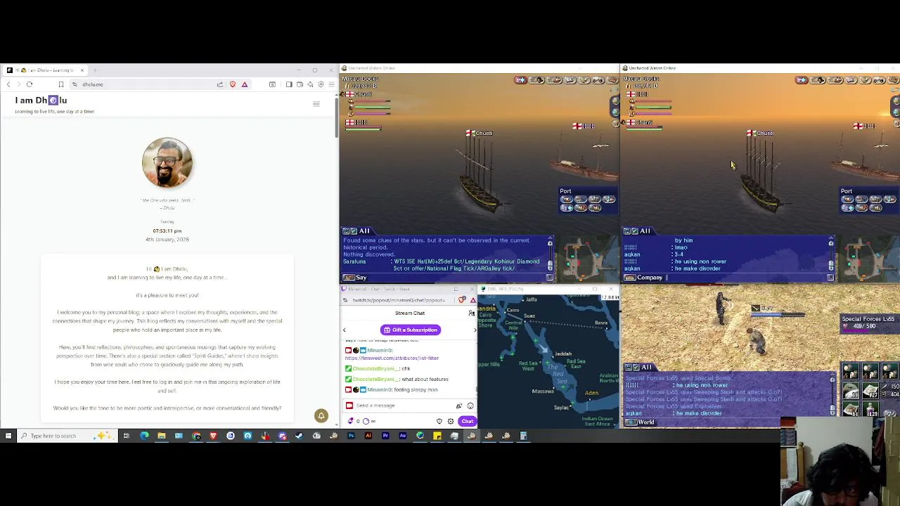Click the 'I am Dholu' site title
This screenshot has width=900, height=506.
[41, 100]
